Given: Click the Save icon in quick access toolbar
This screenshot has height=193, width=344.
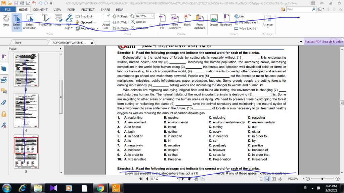Looking at the screenshot, I should [16, 3].
